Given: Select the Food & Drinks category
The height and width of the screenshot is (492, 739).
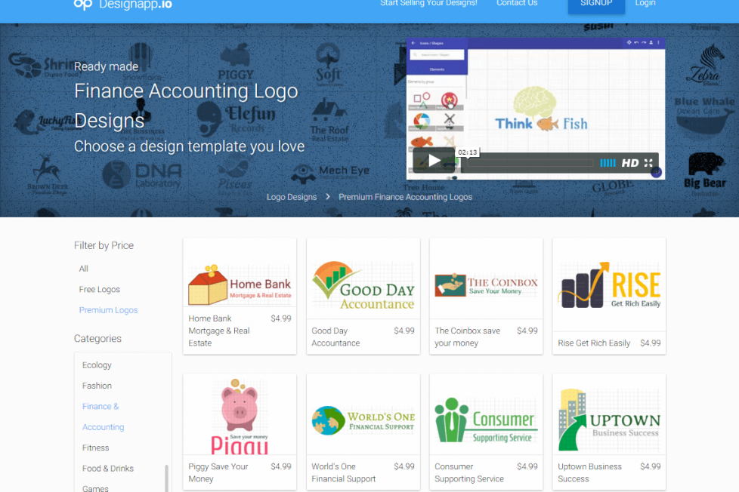Looking at the screenshot, I should point(108,469).
